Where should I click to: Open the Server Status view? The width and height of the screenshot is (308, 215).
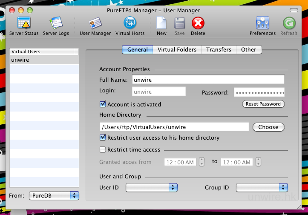24,23
